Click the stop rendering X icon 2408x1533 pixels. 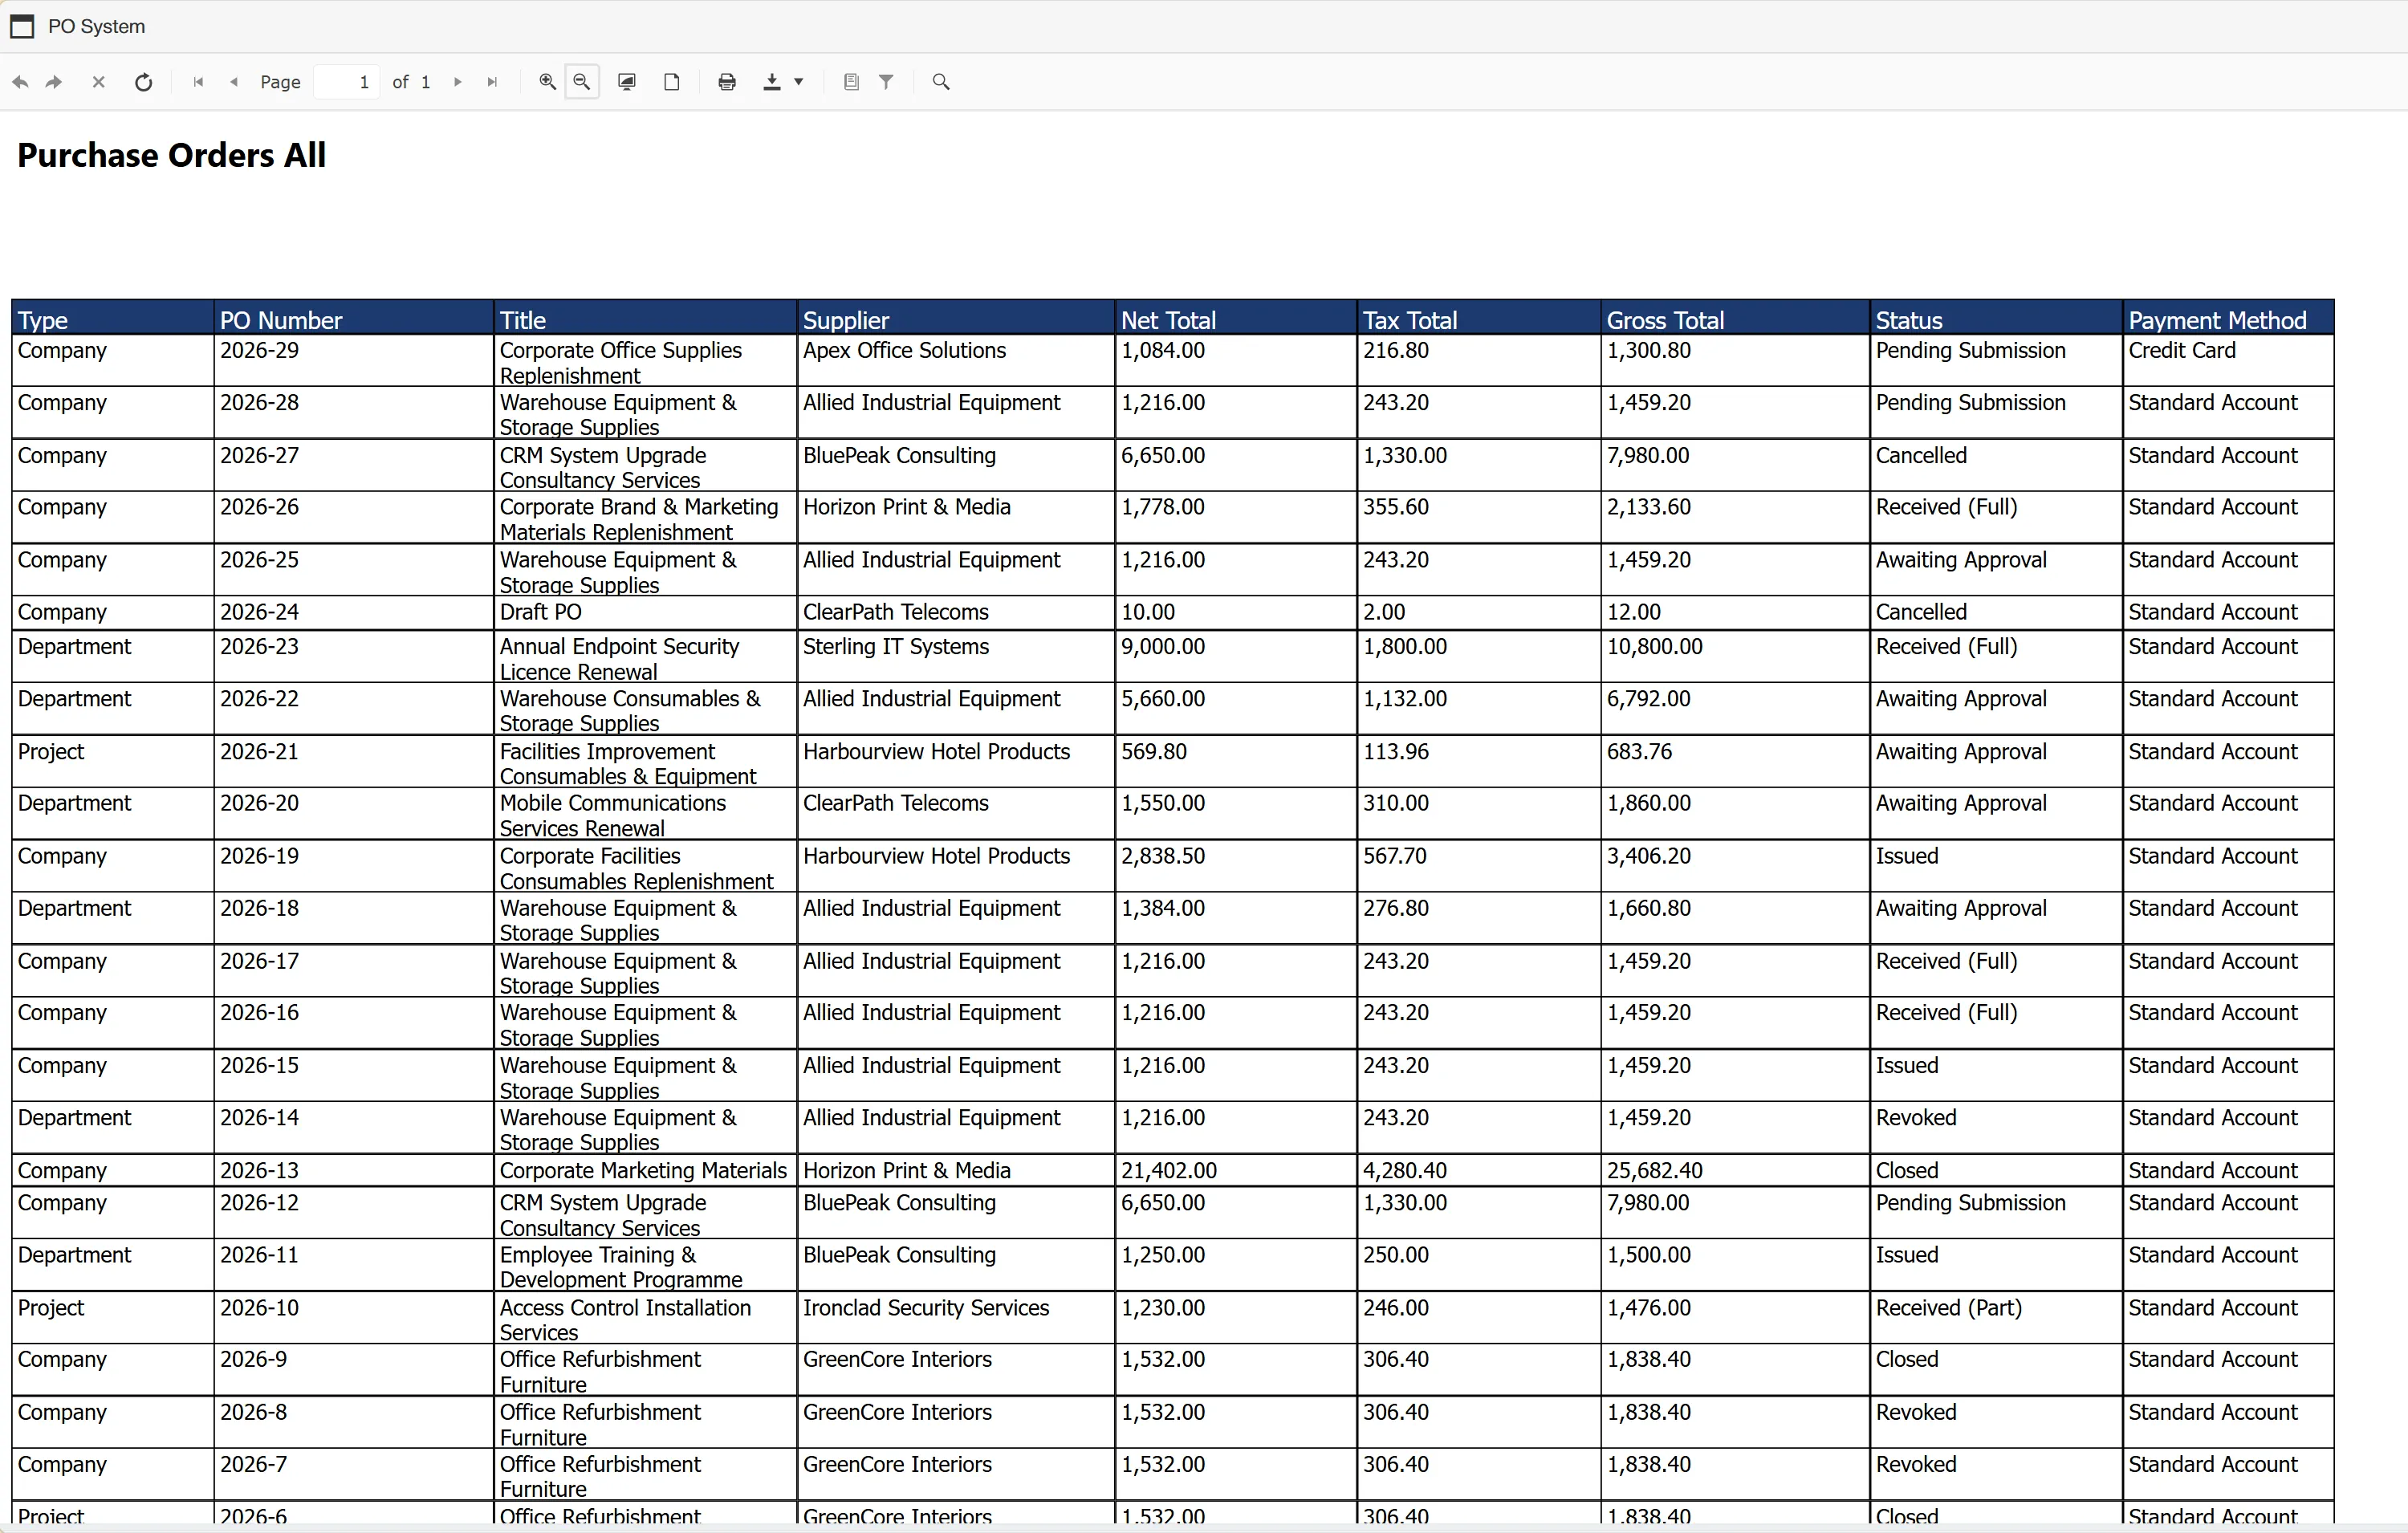(98, 82)
